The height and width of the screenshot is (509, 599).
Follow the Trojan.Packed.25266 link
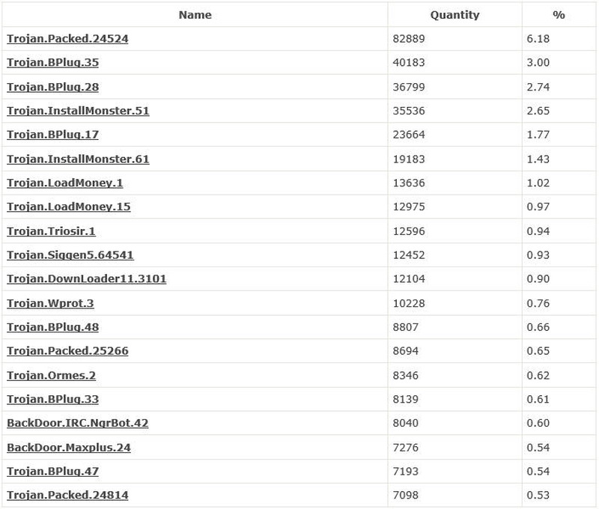point(67,351)
